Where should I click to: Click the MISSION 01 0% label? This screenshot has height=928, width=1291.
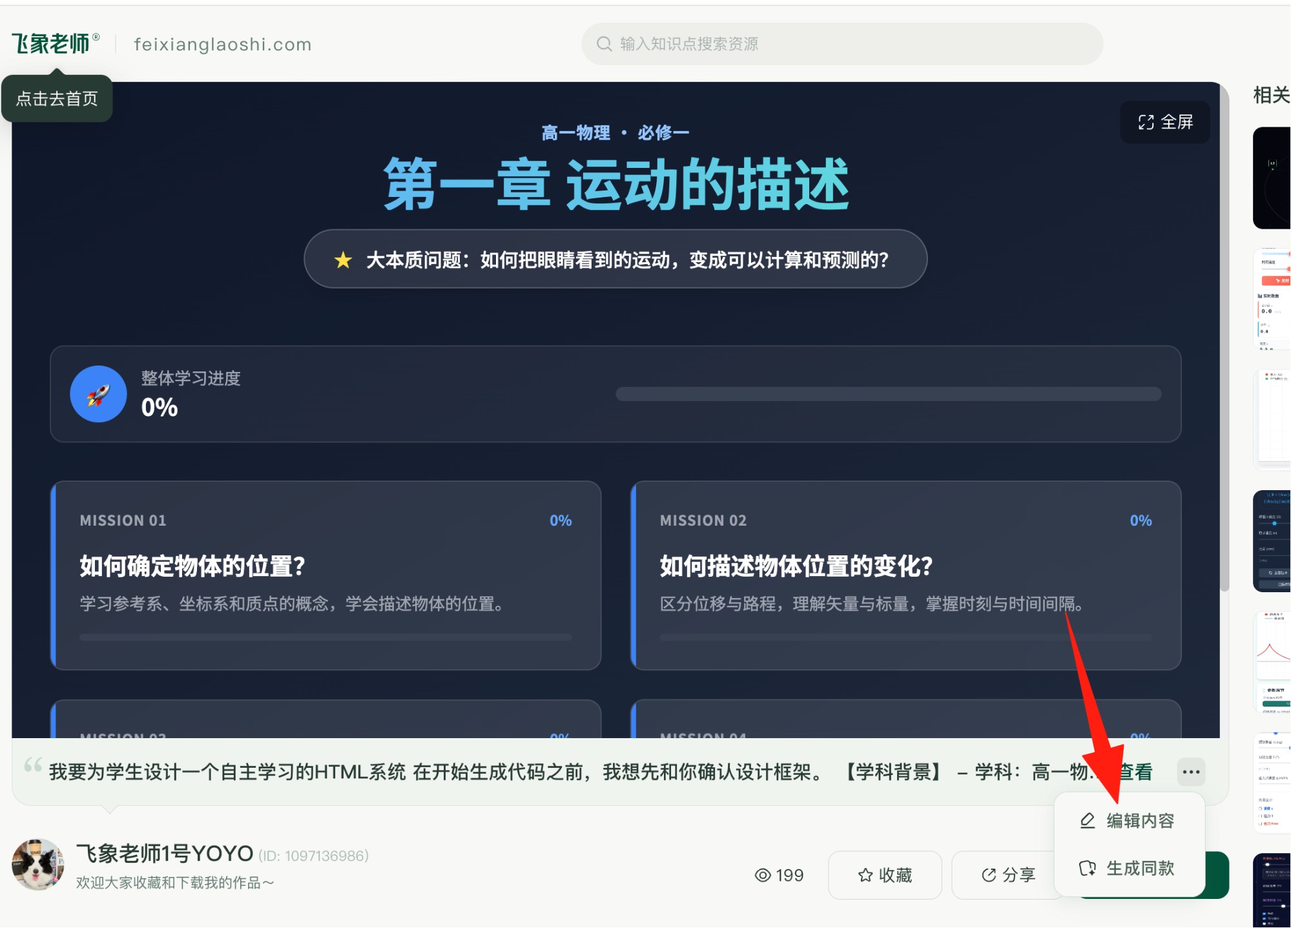point(561,521)
